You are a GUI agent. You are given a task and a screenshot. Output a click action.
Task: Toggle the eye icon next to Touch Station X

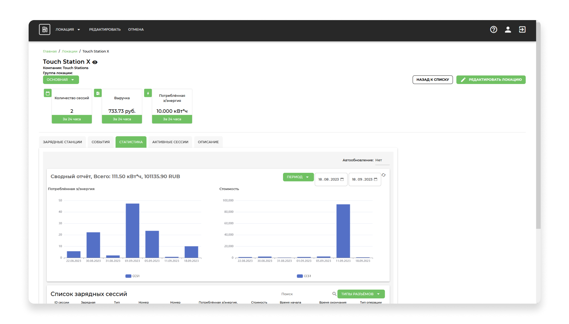(x=95, y=62)
